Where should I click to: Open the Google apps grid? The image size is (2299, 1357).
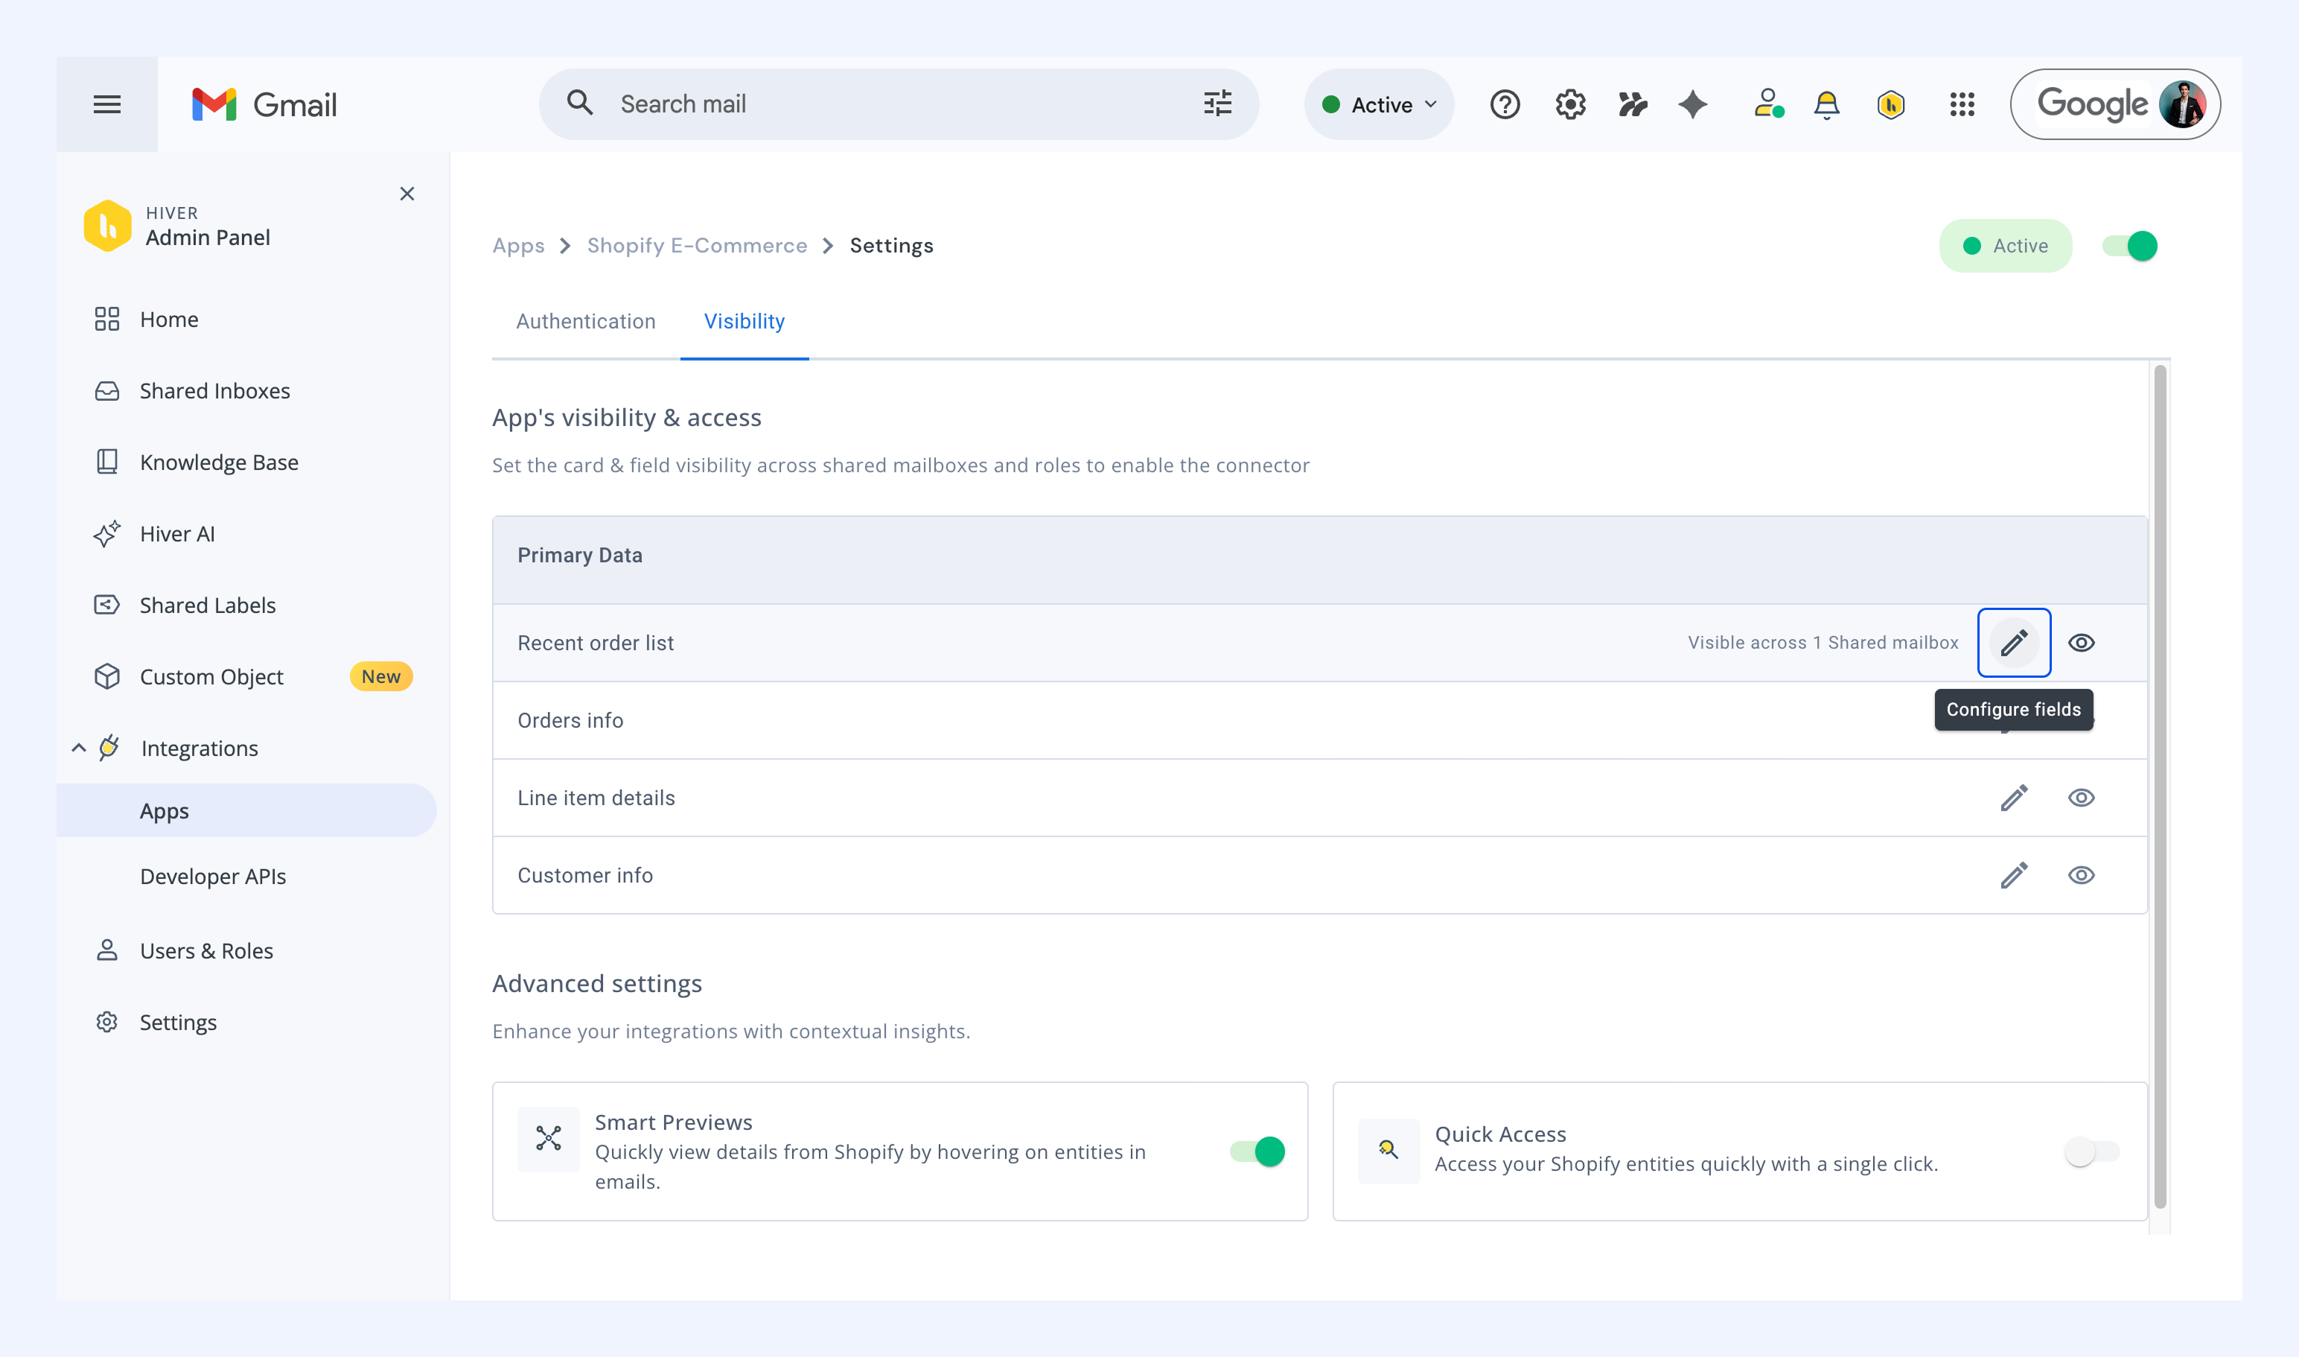(1962, 104)
